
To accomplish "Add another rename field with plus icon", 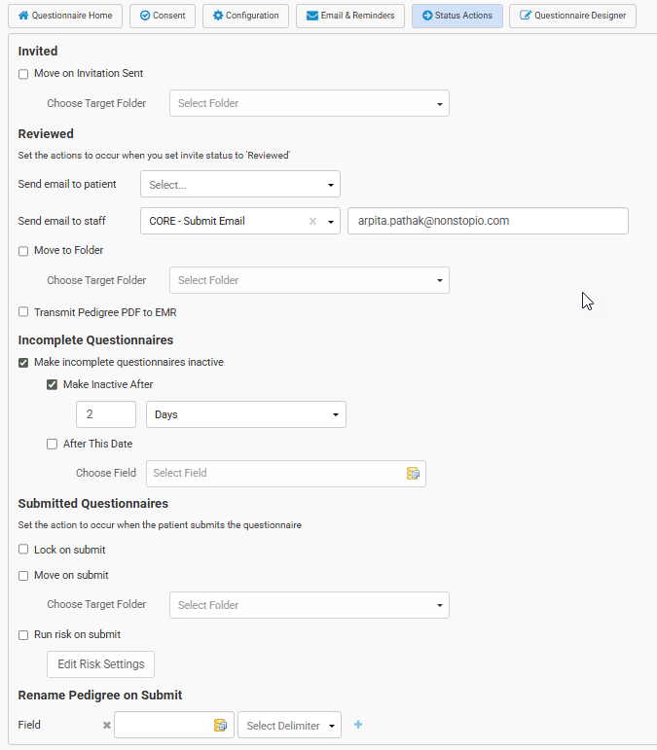I will pos(358,725).
